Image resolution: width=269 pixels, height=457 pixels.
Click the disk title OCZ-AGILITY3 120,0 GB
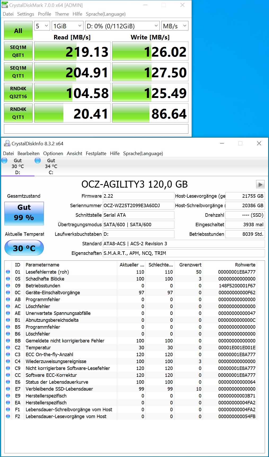click(134, 184)
